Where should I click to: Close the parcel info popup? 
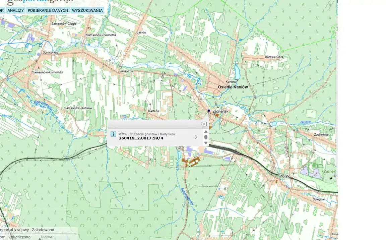pos(204,124)
